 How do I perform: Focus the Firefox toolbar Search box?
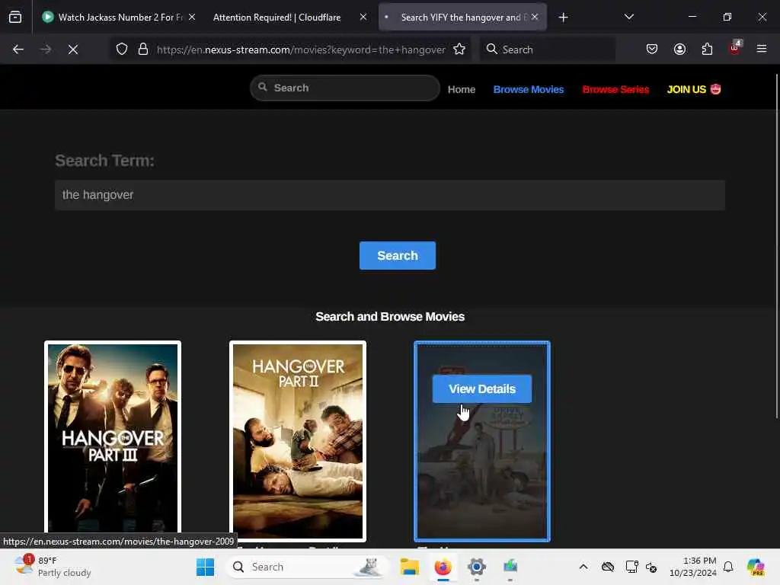pos(547,50)
